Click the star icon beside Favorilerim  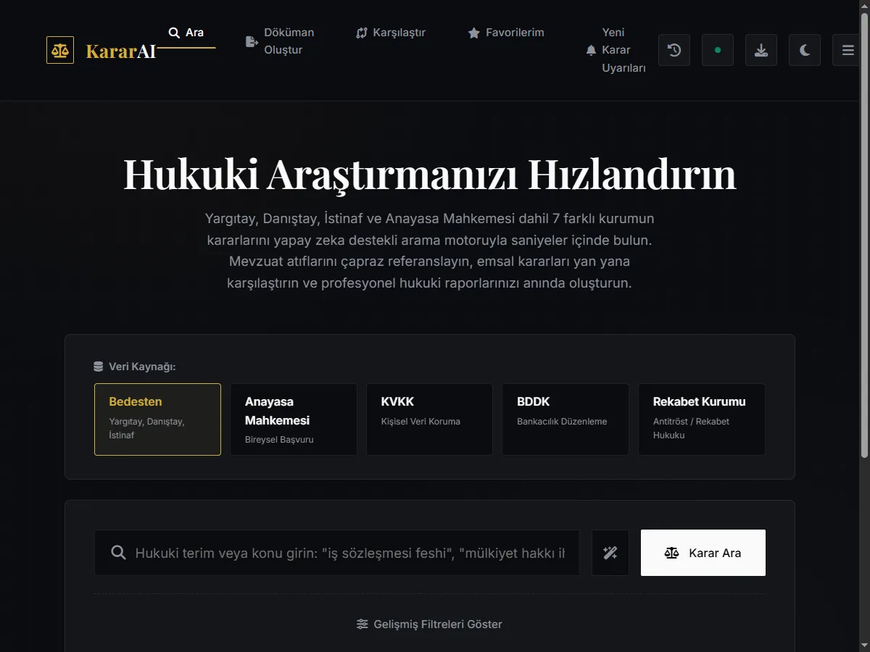click(474, 33)
